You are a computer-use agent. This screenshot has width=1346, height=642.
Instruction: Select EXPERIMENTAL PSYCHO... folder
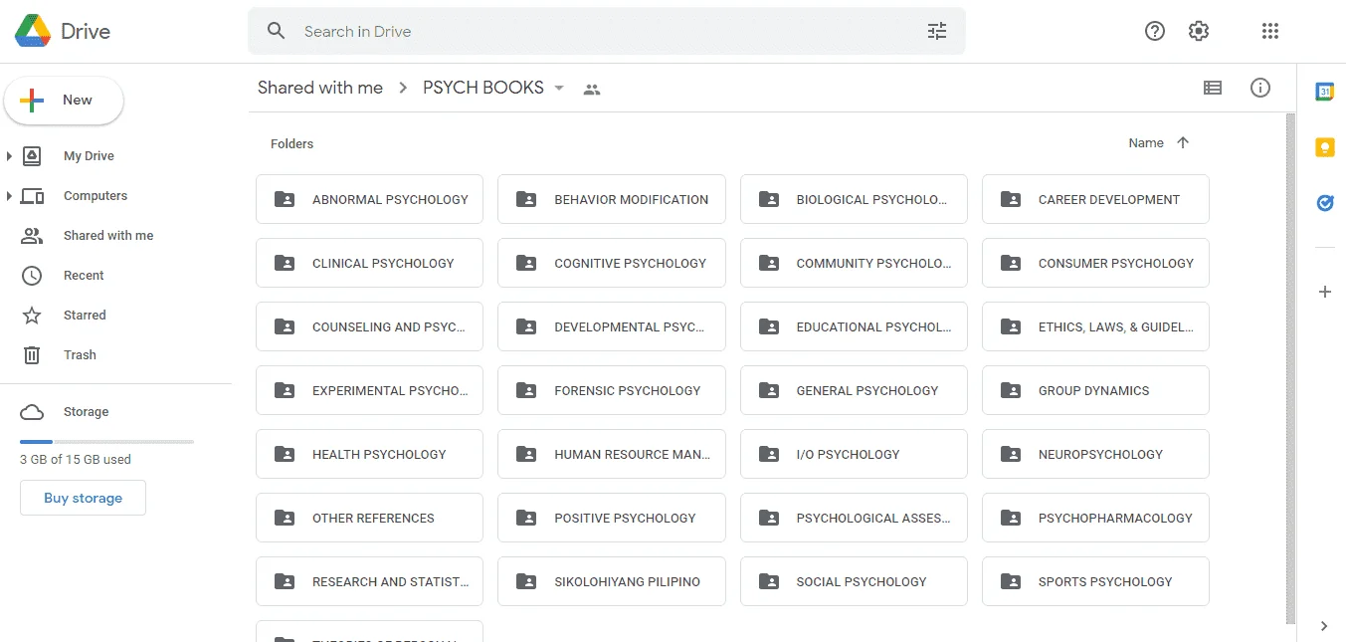click(x=369, y=390)
